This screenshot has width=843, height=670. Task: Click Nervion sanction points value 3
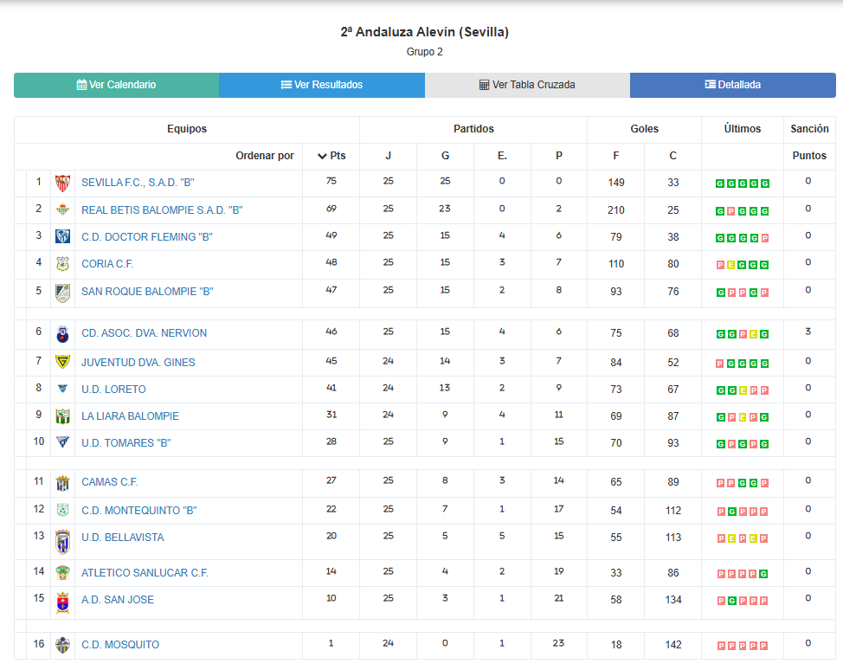pos(808,332)
